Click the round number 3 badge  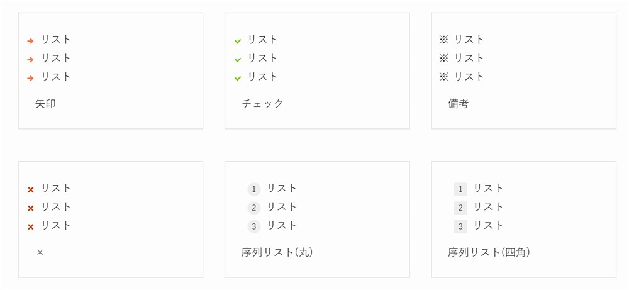tap(254, 226)
